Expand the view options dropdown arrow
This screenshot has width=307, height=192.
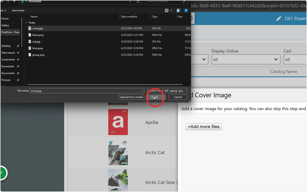click(171, 10)
